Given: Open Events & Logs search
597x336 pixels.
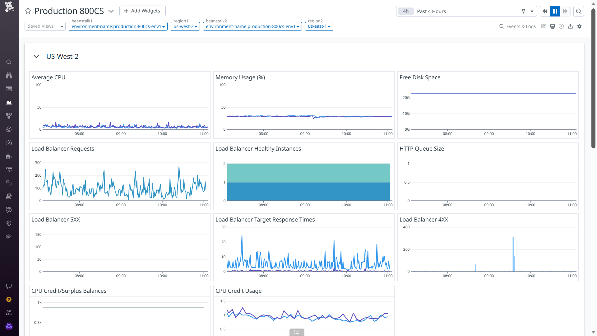Looking at the screenshot, I should pos(517,26).
